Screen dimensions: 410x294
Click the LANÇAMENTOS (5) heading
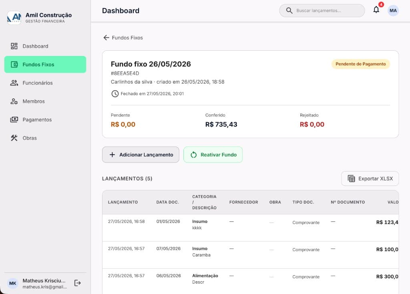coord(127,179)
